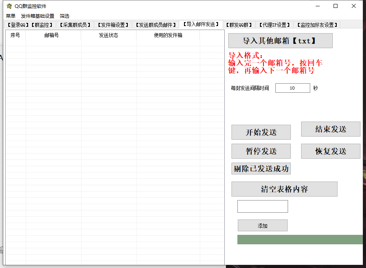Click the 邮箱号 column header

click(53, 35)
